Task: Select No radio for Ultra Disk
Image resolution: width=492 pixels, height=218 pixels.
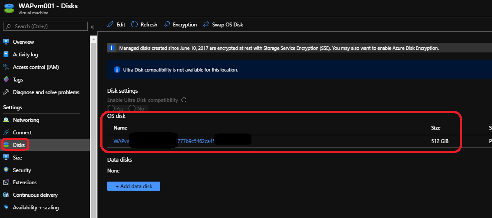Action: [132, 108]
